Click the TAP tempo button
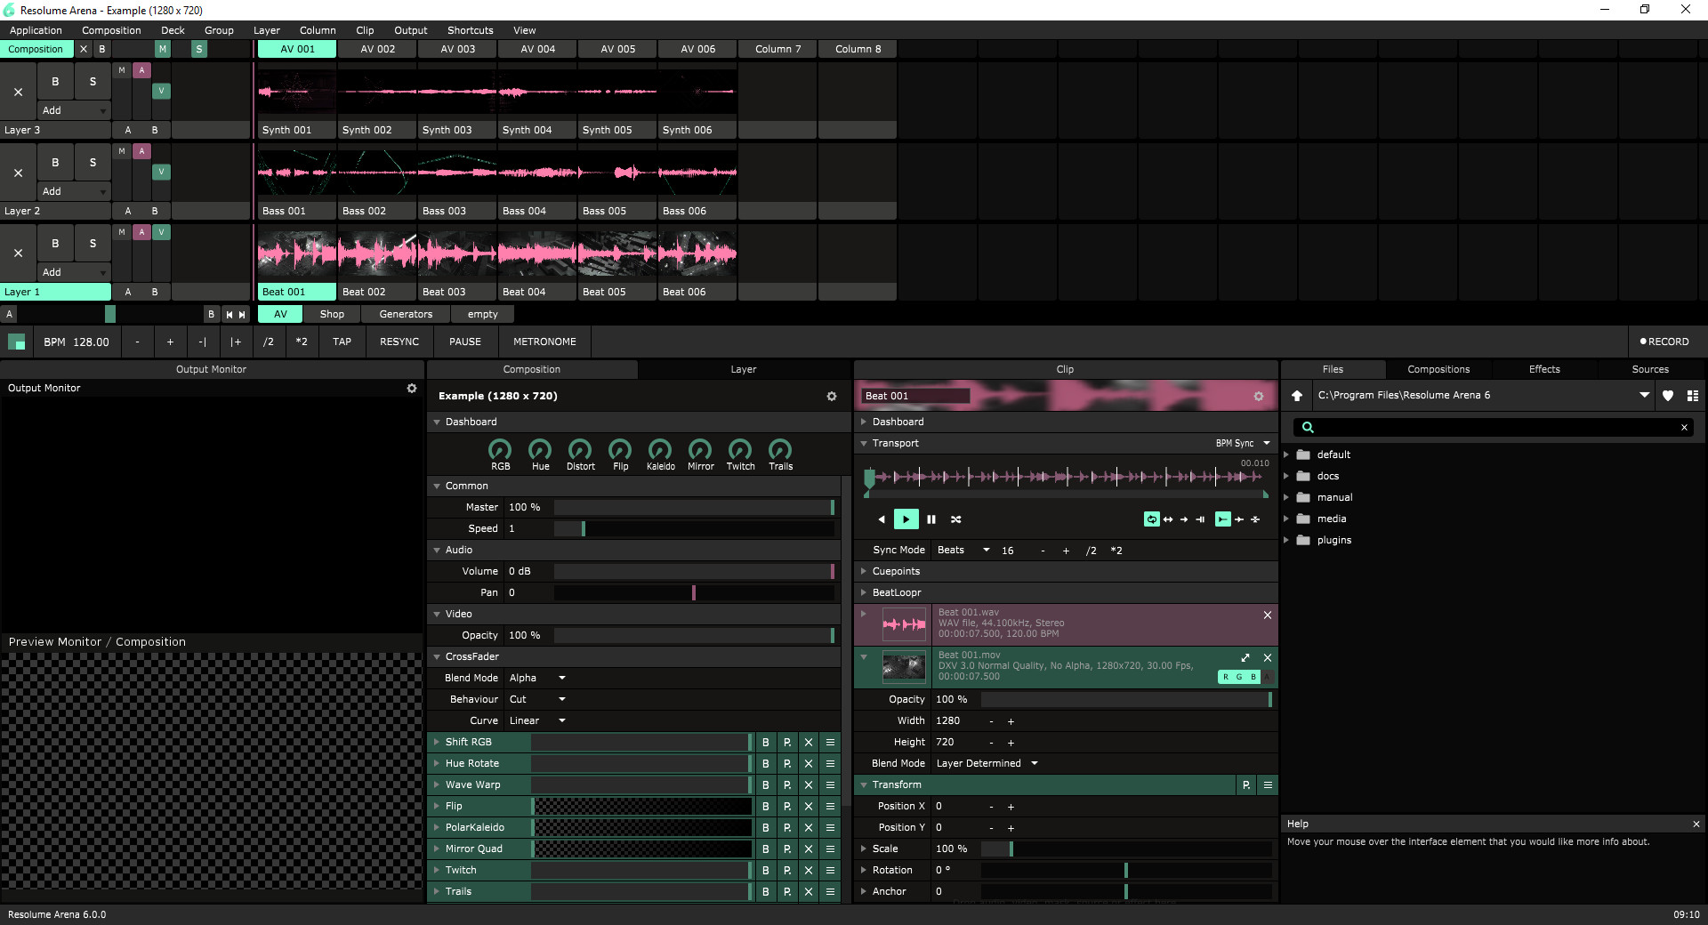This screenshot has height=925, width=1708. click(342, 342)
